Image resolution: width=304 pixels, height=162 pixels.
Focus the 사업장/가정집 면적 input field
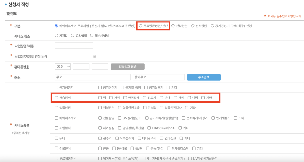coord(74,56)
